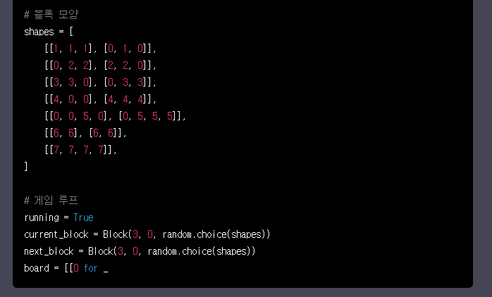Click the comment line '# 게임 루프'

51,201
